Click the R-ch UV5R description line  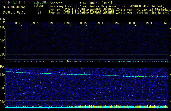pyautogui.click(x=109, y=13)
